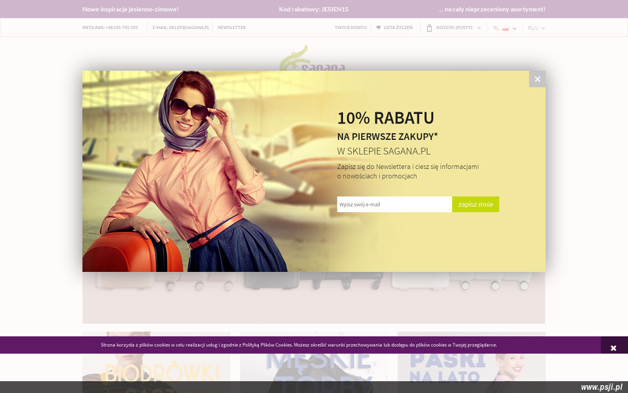Click the heart icon beside Lista życzeń
Viewport: 628px width, 393px height.
coord(378,28)
